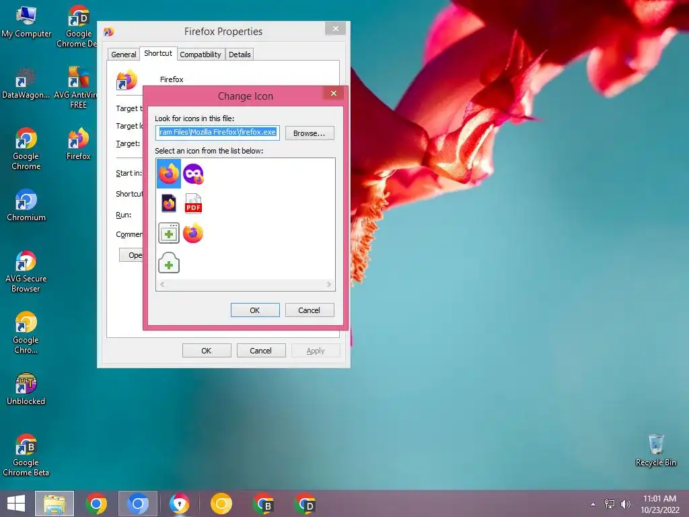This screenshot has height=517, width=689.
Task: Open Google Chrome Dev desktop shortcut
Action: point(78,26)
